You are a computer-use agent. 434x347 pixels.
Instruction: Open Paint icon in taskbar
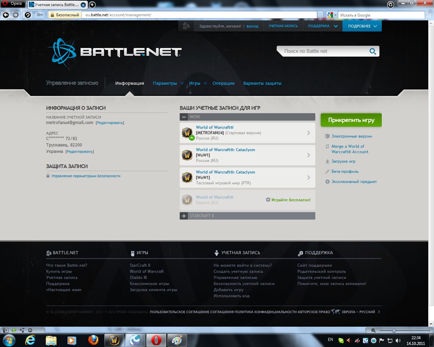click(x=177, y=340)
